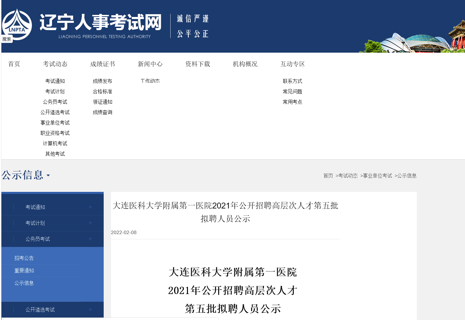Click 首页 in the breadcrumb trail
The height and width of the screenshot is (320, 465).
(x=328, y=176)
